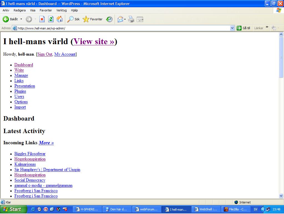The height and width of the screenshot is (214, 284).
Task: Click the page icon in the address bar
Action: tap(15, 28)
